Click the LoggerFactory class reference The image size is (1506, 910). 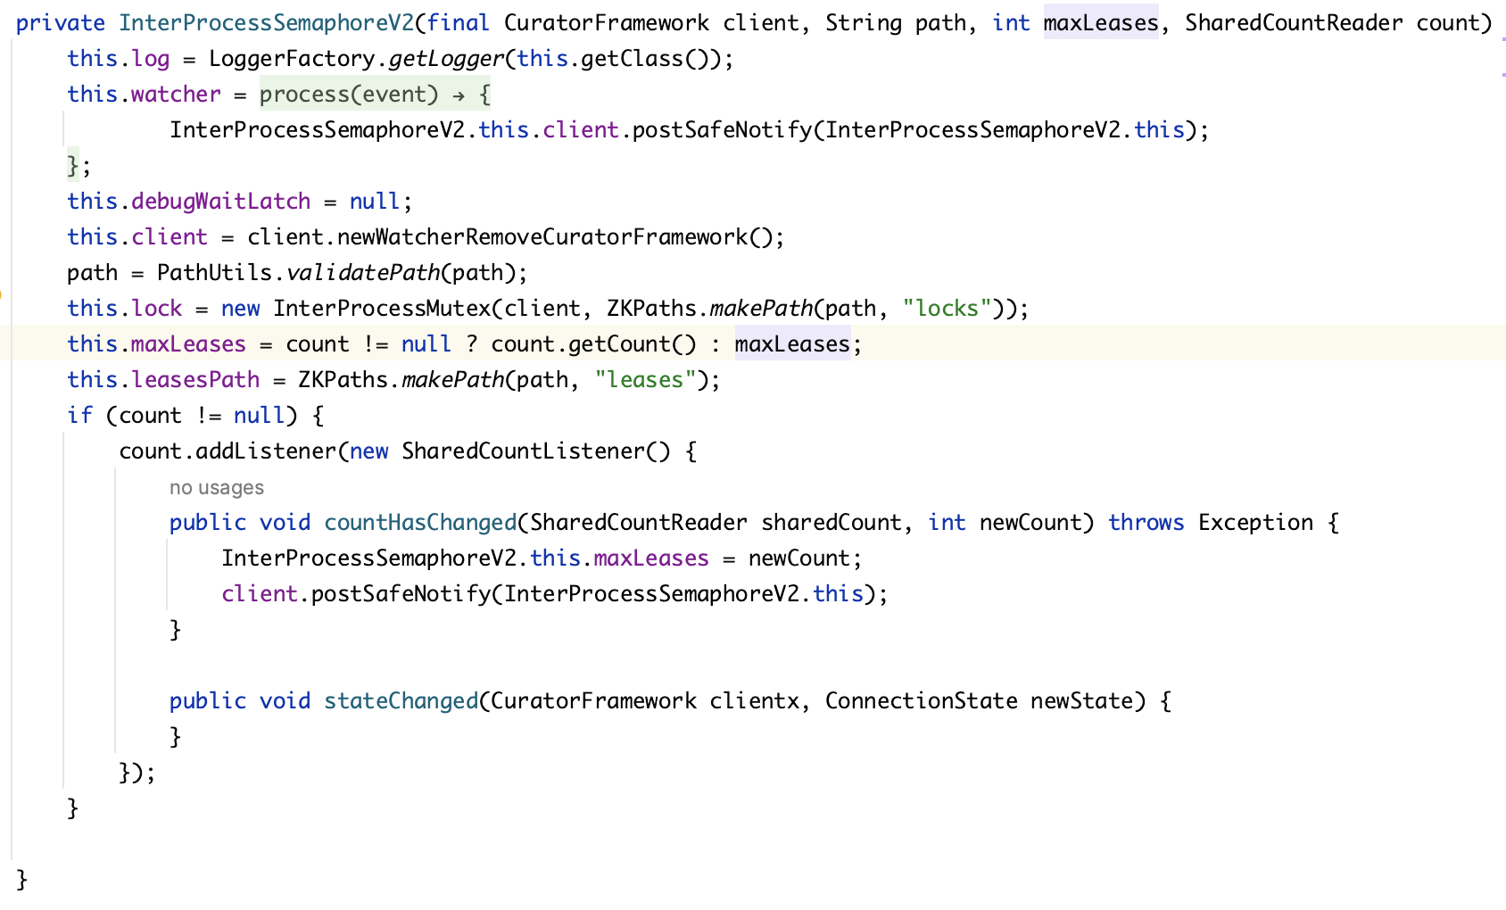click(293, 58)
